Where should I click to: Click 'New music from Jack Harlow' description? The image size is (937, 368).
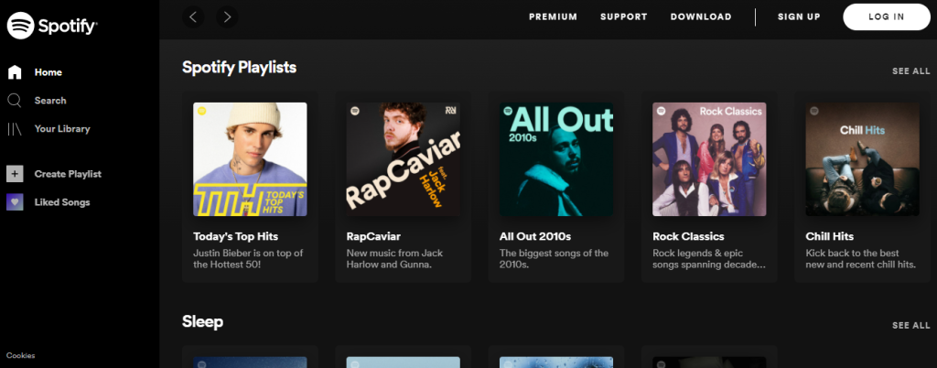(395, 259)
